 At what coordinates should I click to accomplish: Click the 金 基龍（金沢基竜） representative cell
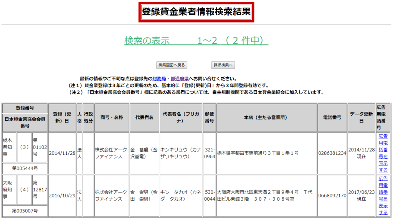coord(144,153)
